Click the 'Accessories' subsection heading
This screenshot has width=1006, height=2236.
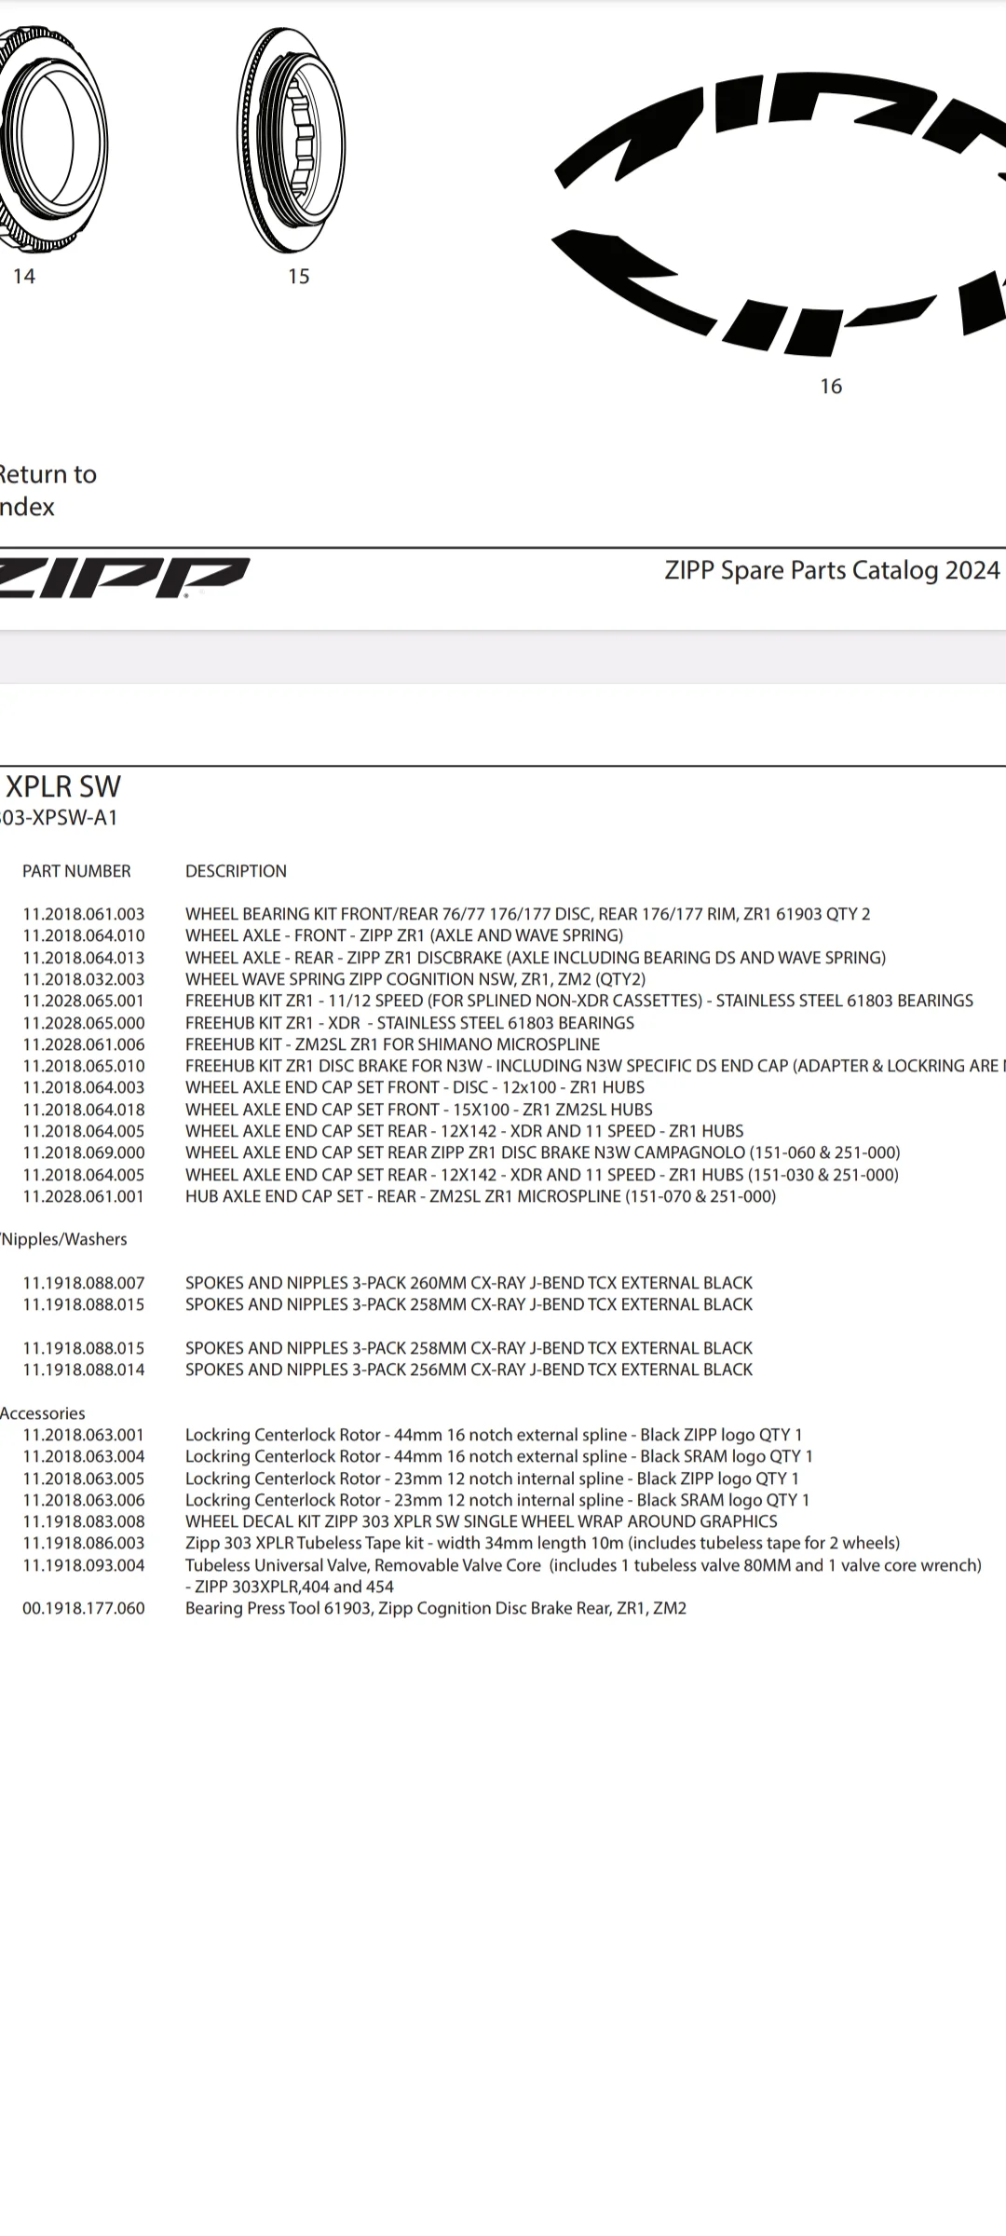coord(42,1413)
